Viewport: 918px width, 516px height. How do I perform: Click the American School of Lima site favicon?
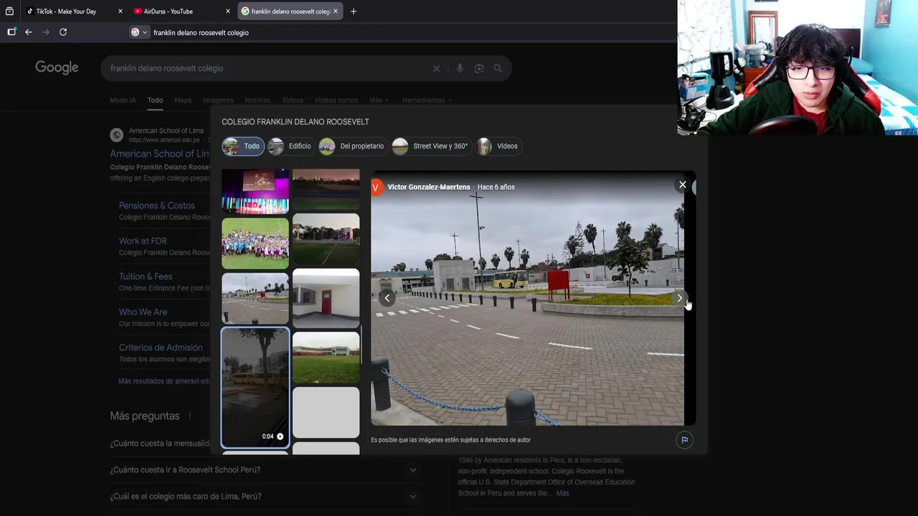pos(116,135)
